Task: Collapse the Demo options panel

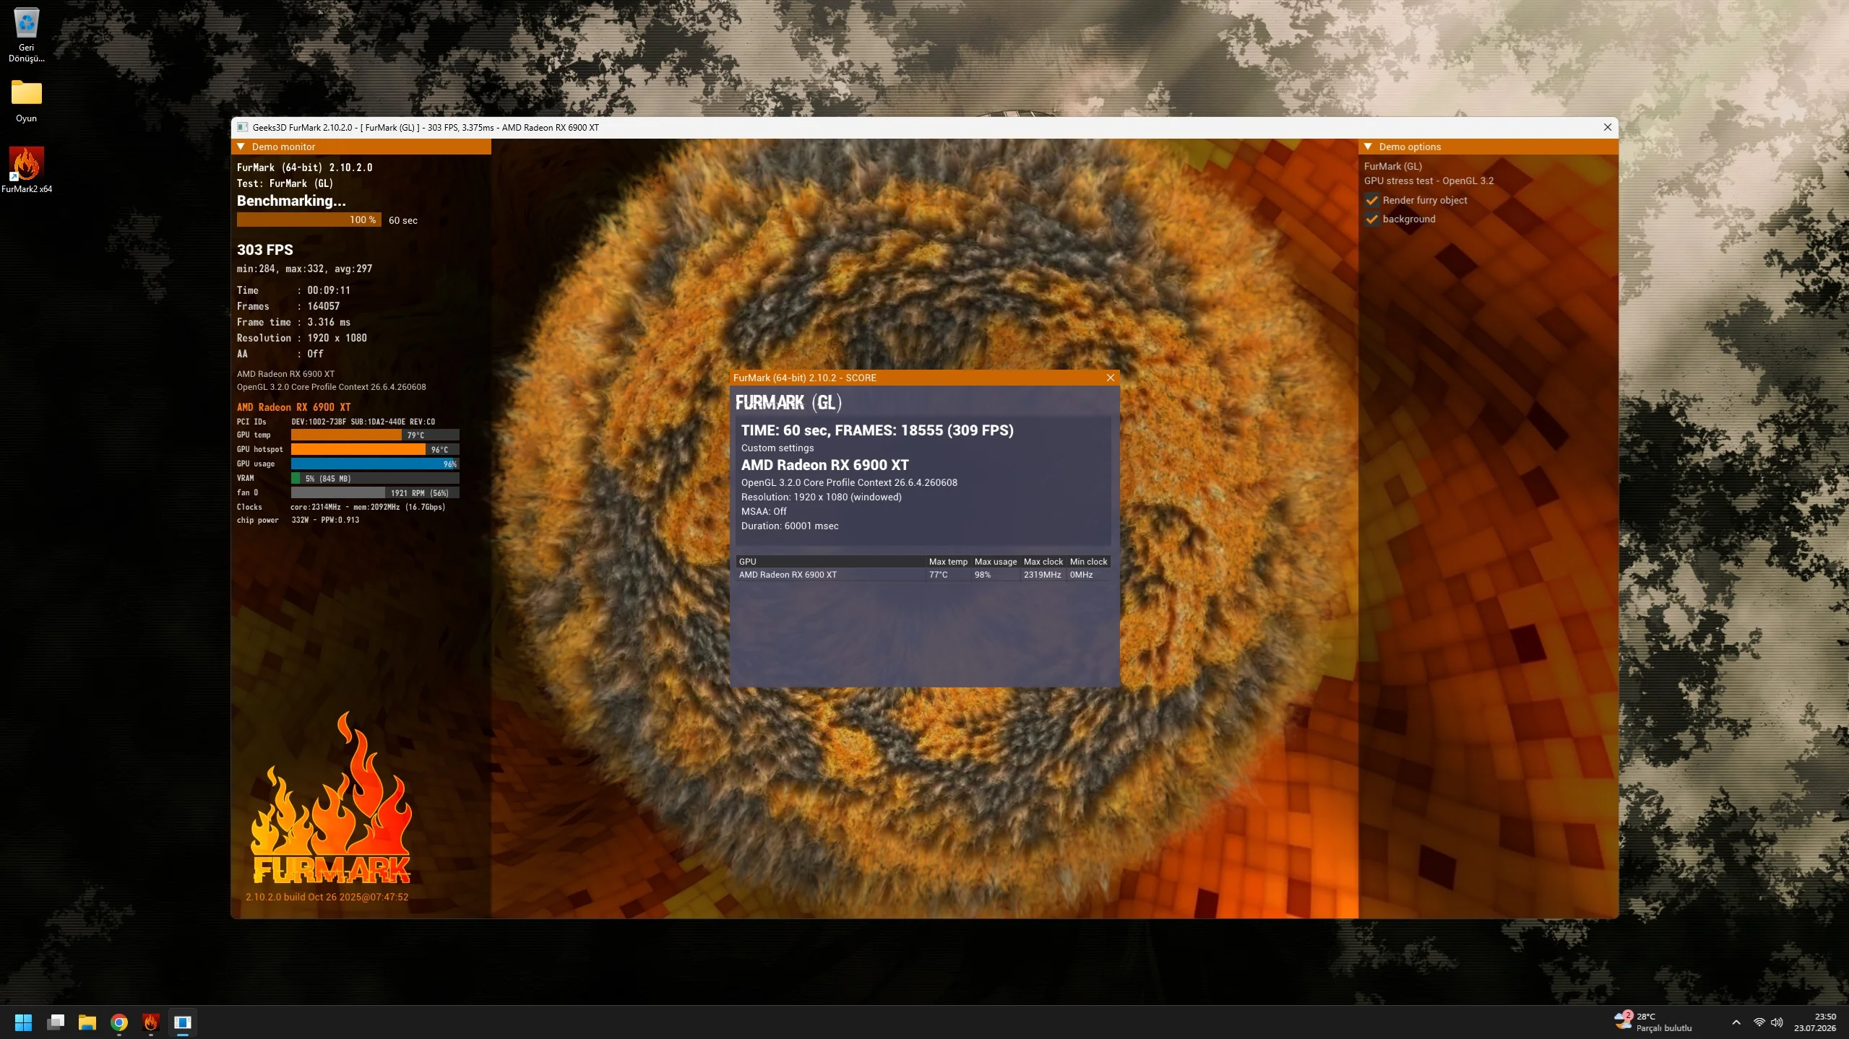Action: click(1368, 147)
